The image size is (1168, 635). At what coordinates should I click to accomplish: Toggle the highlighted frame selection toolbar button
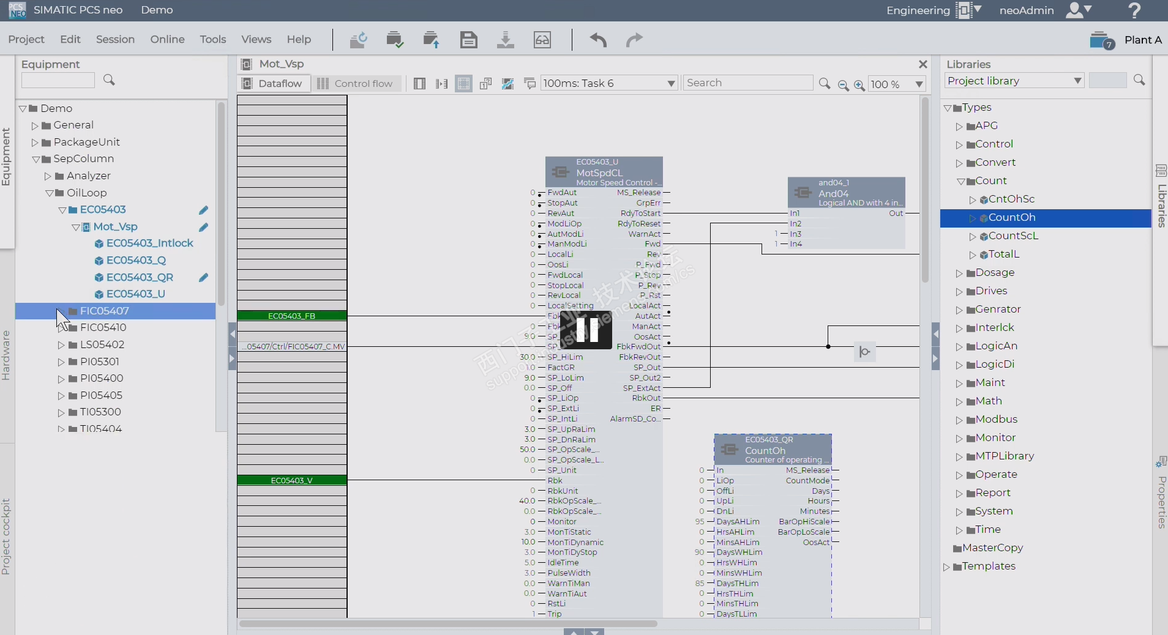pos(464,84)
